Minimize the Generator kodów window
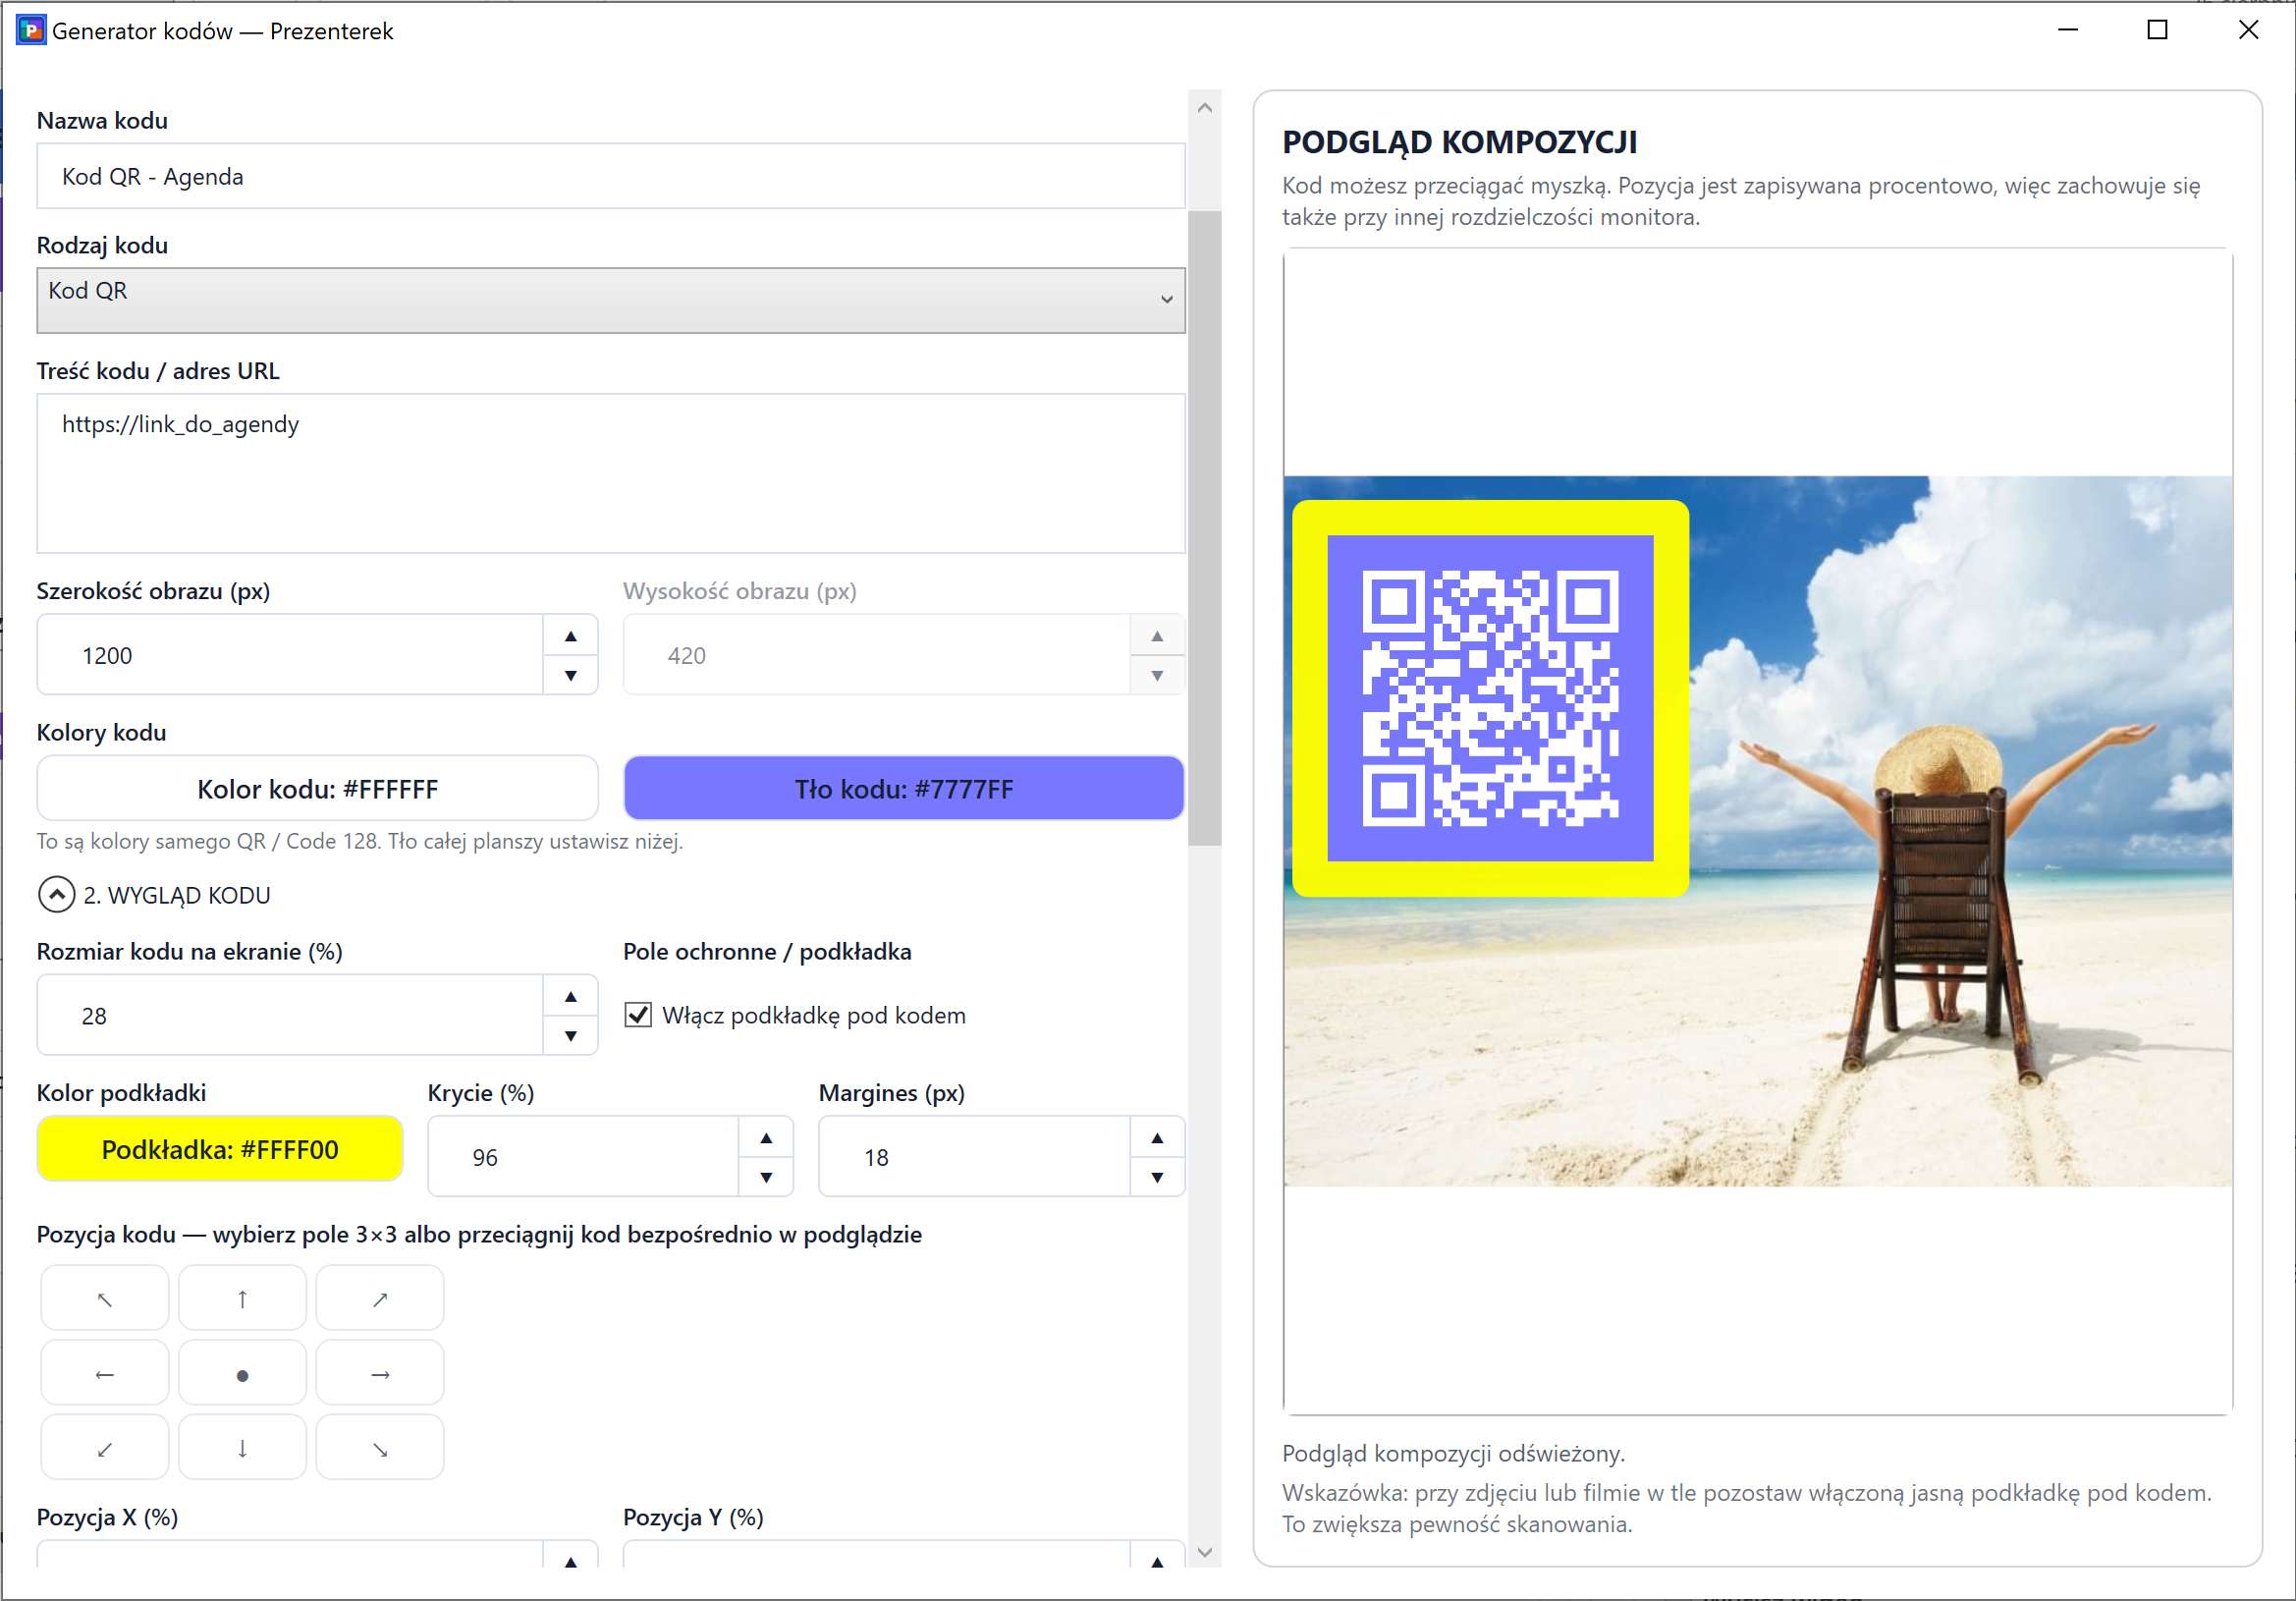 click(2069, 30)
